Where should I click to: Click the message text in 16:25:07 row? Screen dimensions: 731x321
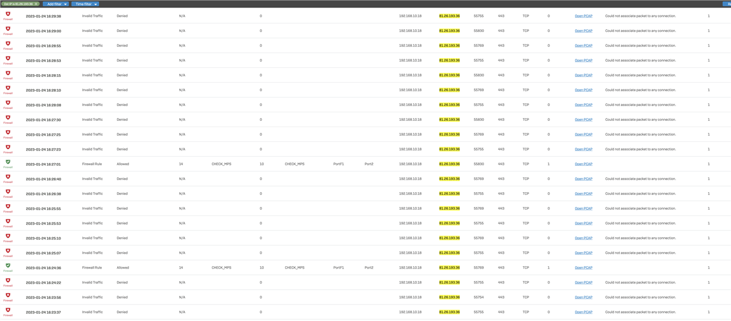click(640, 253)
